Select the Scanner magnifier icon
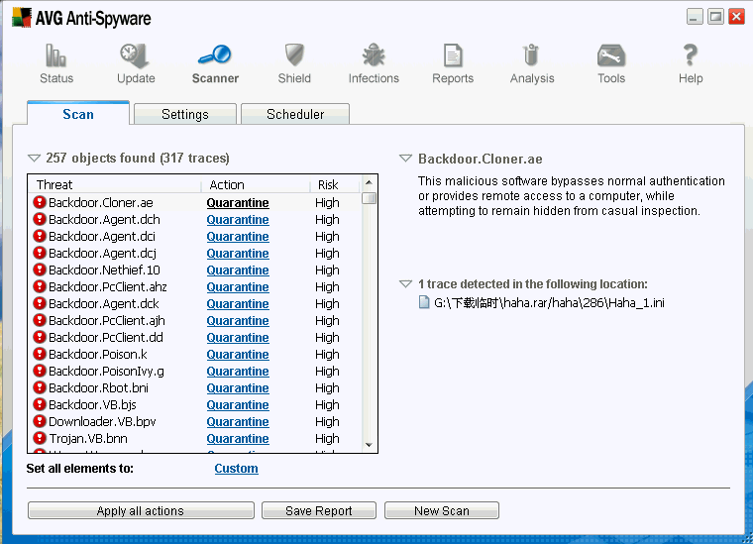Viewport: 753px width, 544px height. [215, 54]
